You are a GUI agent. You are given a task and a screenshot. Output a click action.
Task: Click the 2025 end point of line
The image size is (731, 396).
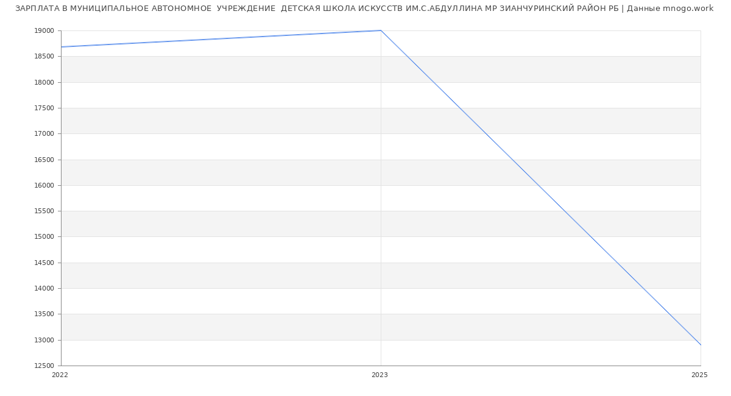700,345
